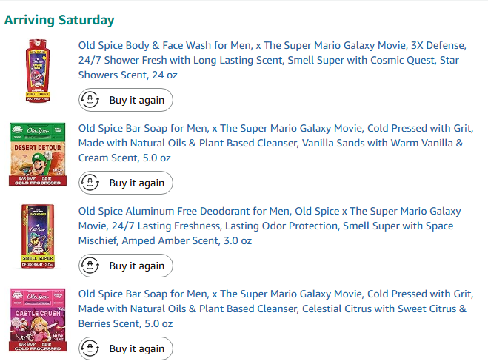Click reorder bag icon for Amped Amber deodorant
The height and width of the screenshot is (364, 488).
90,266
